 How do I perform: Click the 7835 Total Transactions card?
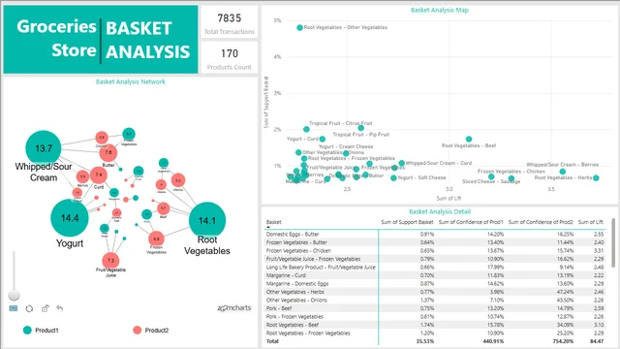(x=230, y=22)
